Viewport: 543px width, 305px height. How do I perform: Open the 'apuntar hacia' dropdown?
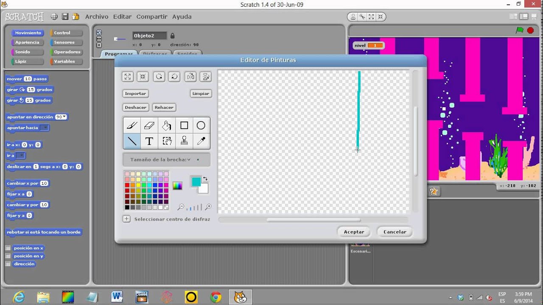[x=45, y=128]
